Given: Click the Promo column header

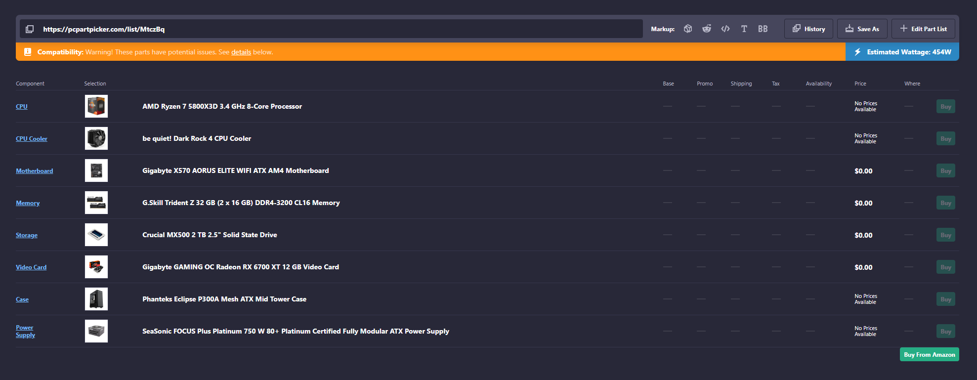Looking at the screenshot, I should (705, 84).
